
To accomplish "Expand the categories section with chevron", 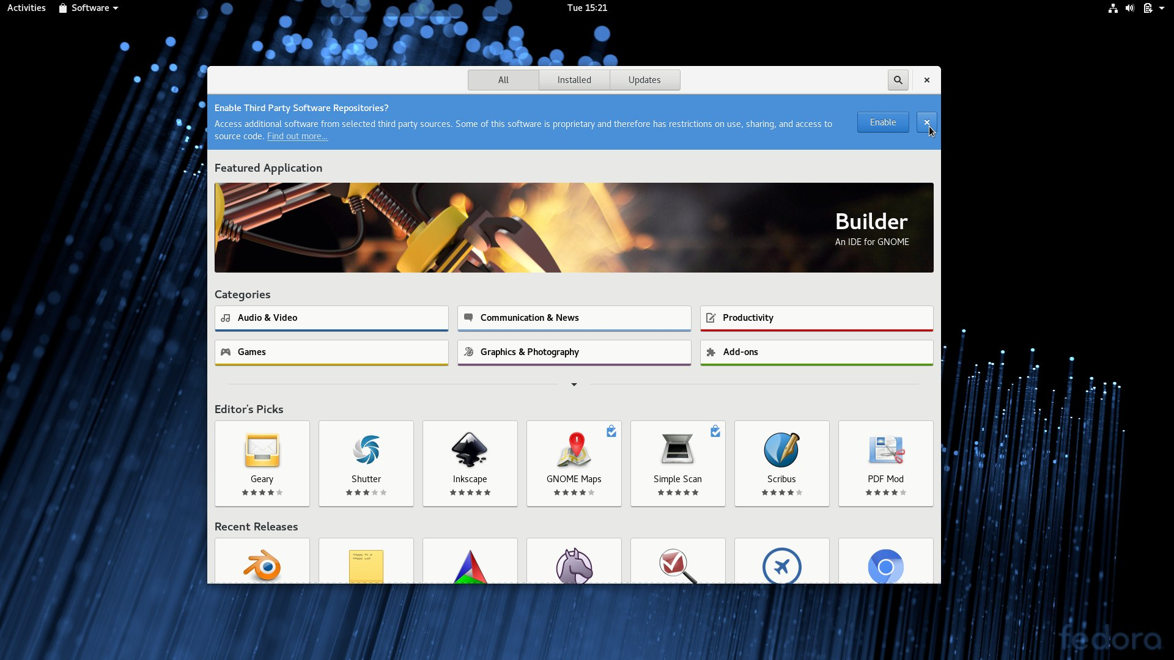I will pyautogui.click(x=574, y=384).
